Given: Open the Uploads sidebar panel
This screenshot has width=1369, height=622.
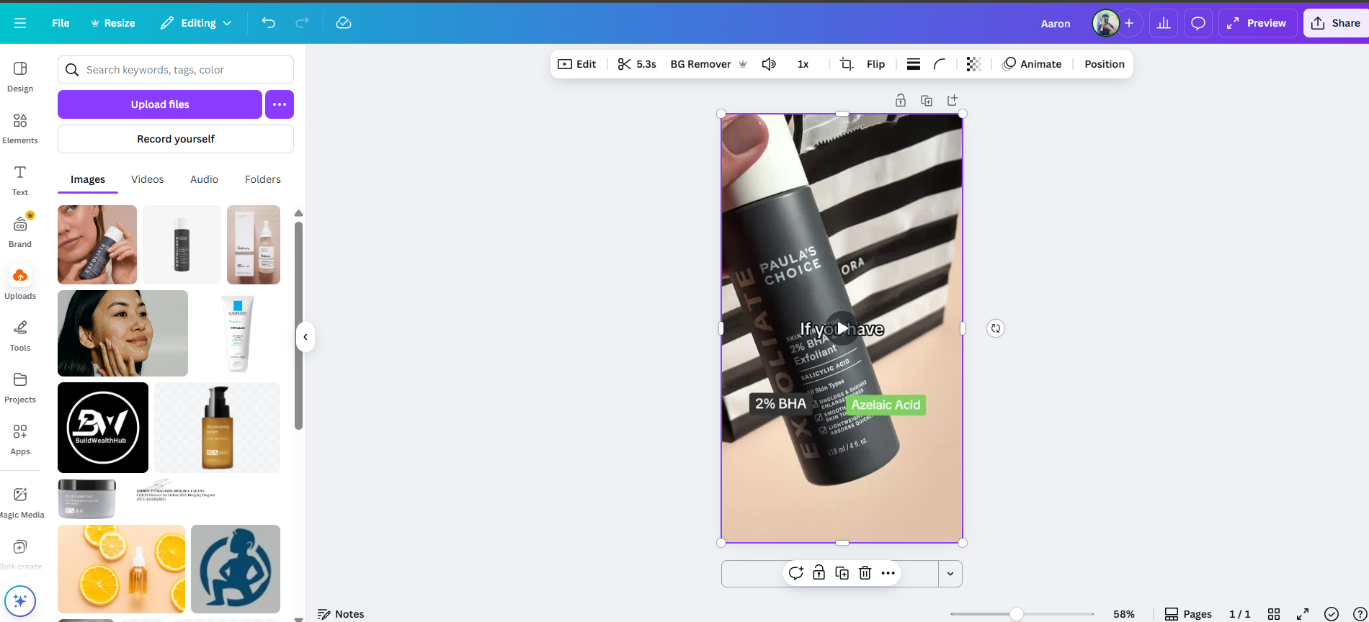Looking at the screenshot, I should click(x=20, y=283).
